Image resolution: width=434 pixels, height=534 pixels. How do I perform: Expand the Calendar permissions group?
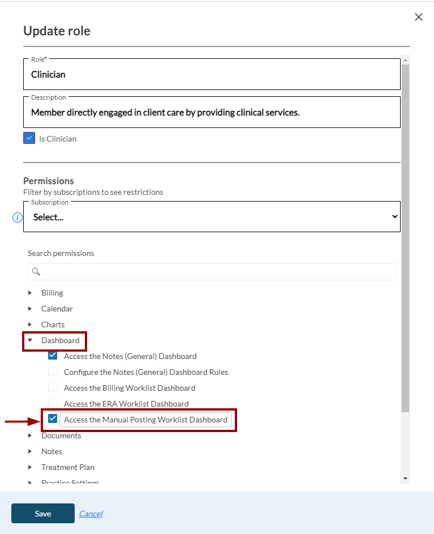click(x=30, y=309)
